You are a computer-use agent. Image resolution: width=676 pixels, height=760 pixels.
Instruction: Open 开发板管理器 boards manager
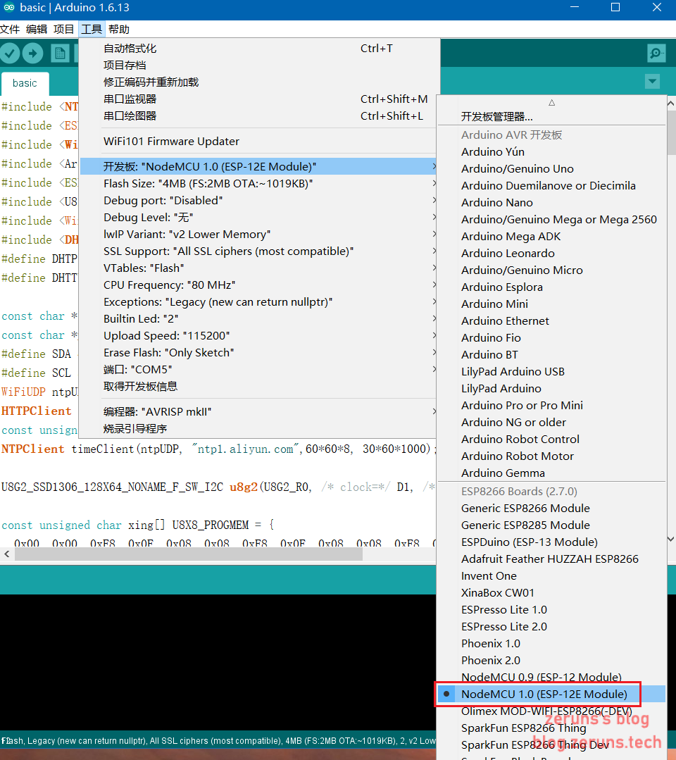[x=496, y=116]
